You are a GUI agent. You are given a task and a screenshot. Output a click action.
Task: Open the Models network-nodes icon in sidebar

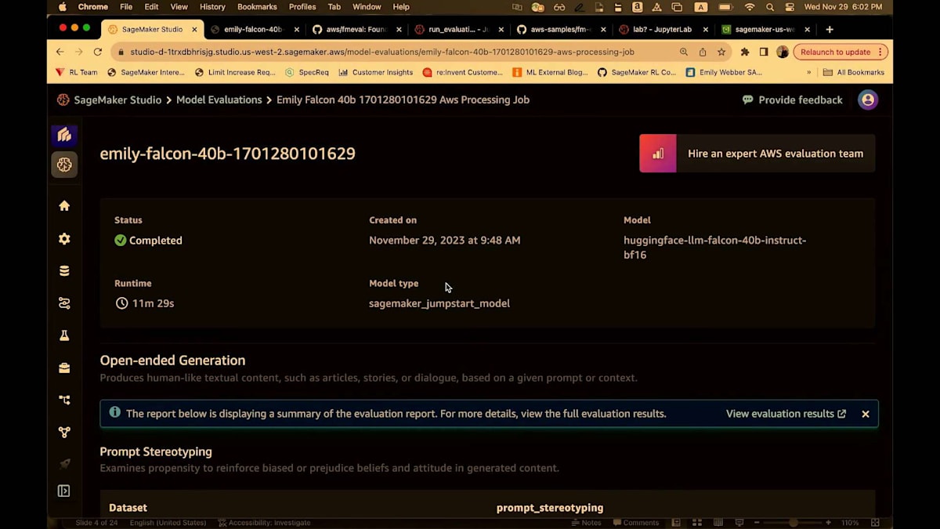tap(64, 432)
